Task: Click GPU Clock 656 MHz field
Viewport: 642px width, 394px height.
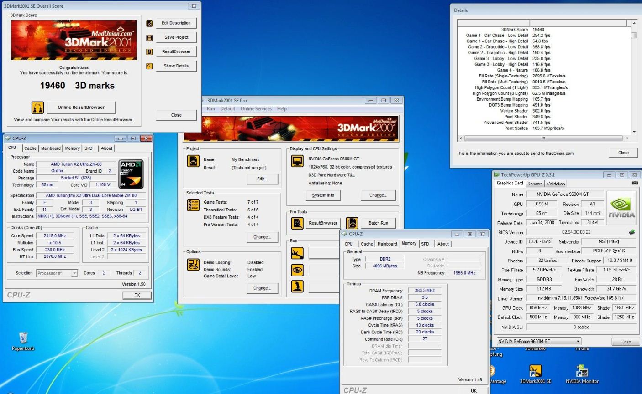Action: pos(538,308)
